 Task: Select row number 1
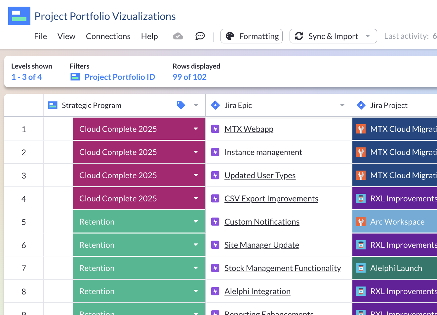point(24,129)
